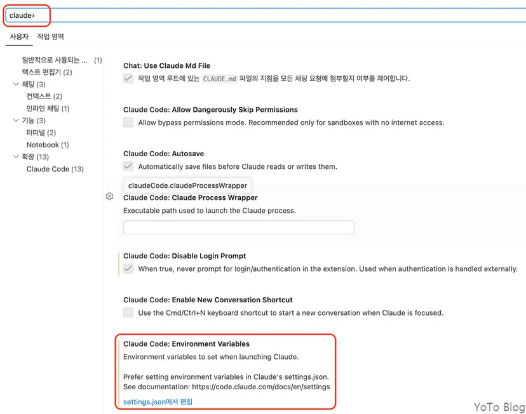Enable Allow Dangerously Skip Permissions checkbox
This screenshot has width=526, height=414.
(x=128, y=123)
